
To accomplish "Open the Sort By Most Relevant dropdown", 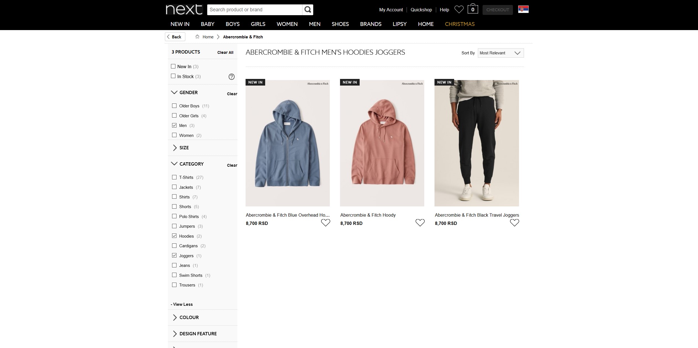I will tap(501, 53).
